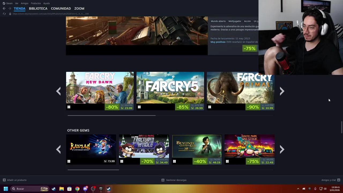
Task: Show hidden tray icons with the chevron
Action: pos(298,189)
